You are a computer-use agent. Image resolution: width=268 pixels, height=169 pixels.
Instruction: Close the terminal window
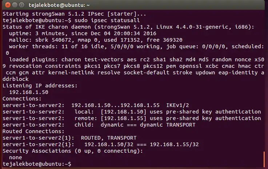pyautogui.click(x=6, y=4)
